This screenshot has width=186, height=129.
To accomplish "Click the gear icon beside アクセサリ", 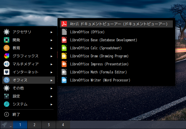I will pos(7,32).
